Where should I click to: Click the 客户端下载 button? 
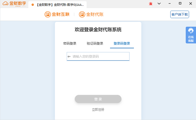coord(179,14)
